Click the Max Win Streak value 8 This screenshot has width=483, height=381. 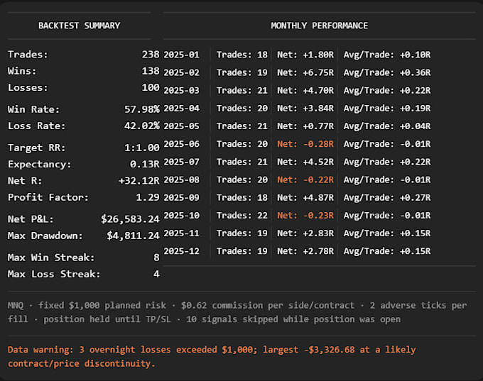tap(156, 258)
